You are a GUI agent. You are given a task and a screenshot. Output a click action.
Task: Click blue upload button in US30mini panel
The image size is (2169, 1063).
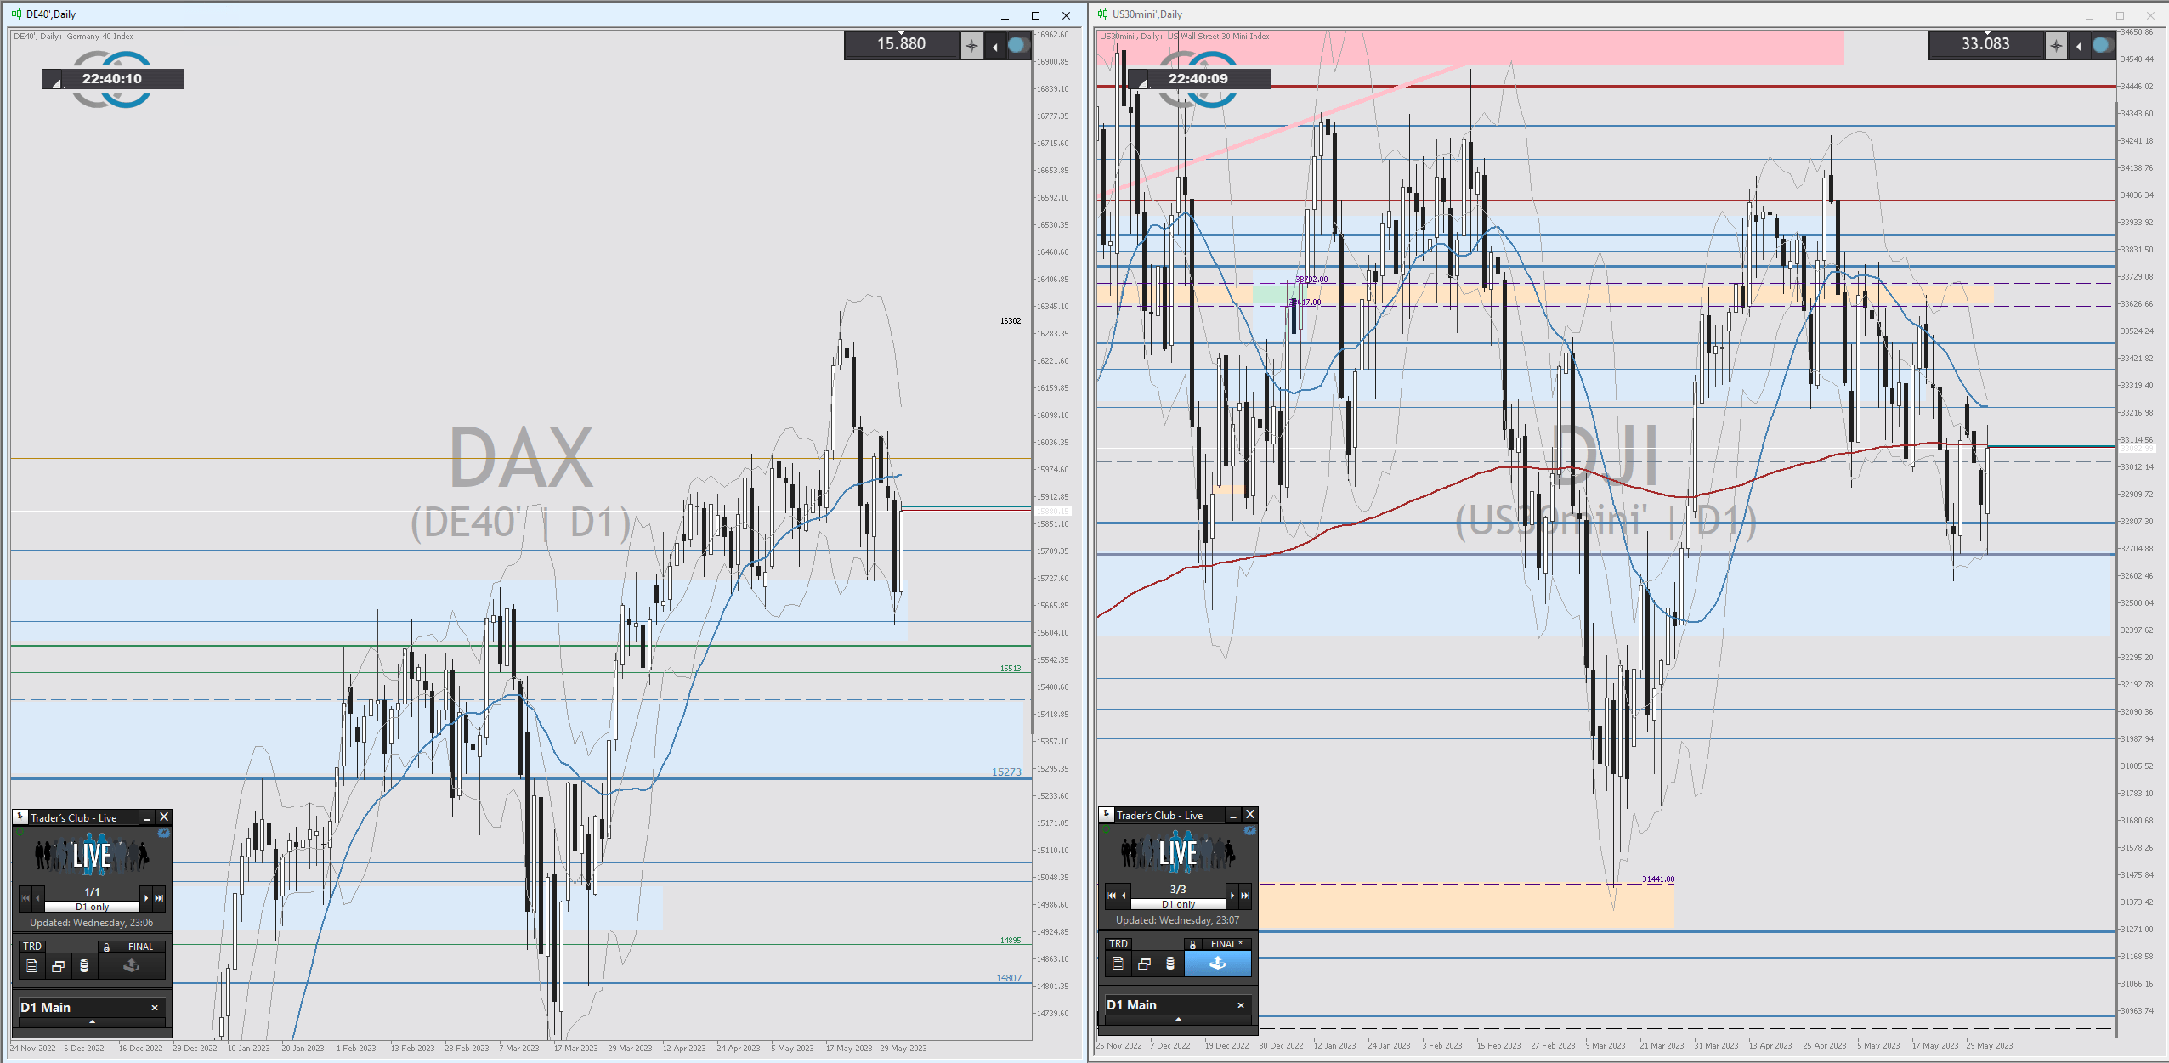pos(1218,963)
